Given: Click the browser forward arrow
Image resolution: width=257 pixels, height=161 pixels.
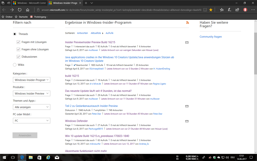Looking at the screenshot, I should coord(12,10).
